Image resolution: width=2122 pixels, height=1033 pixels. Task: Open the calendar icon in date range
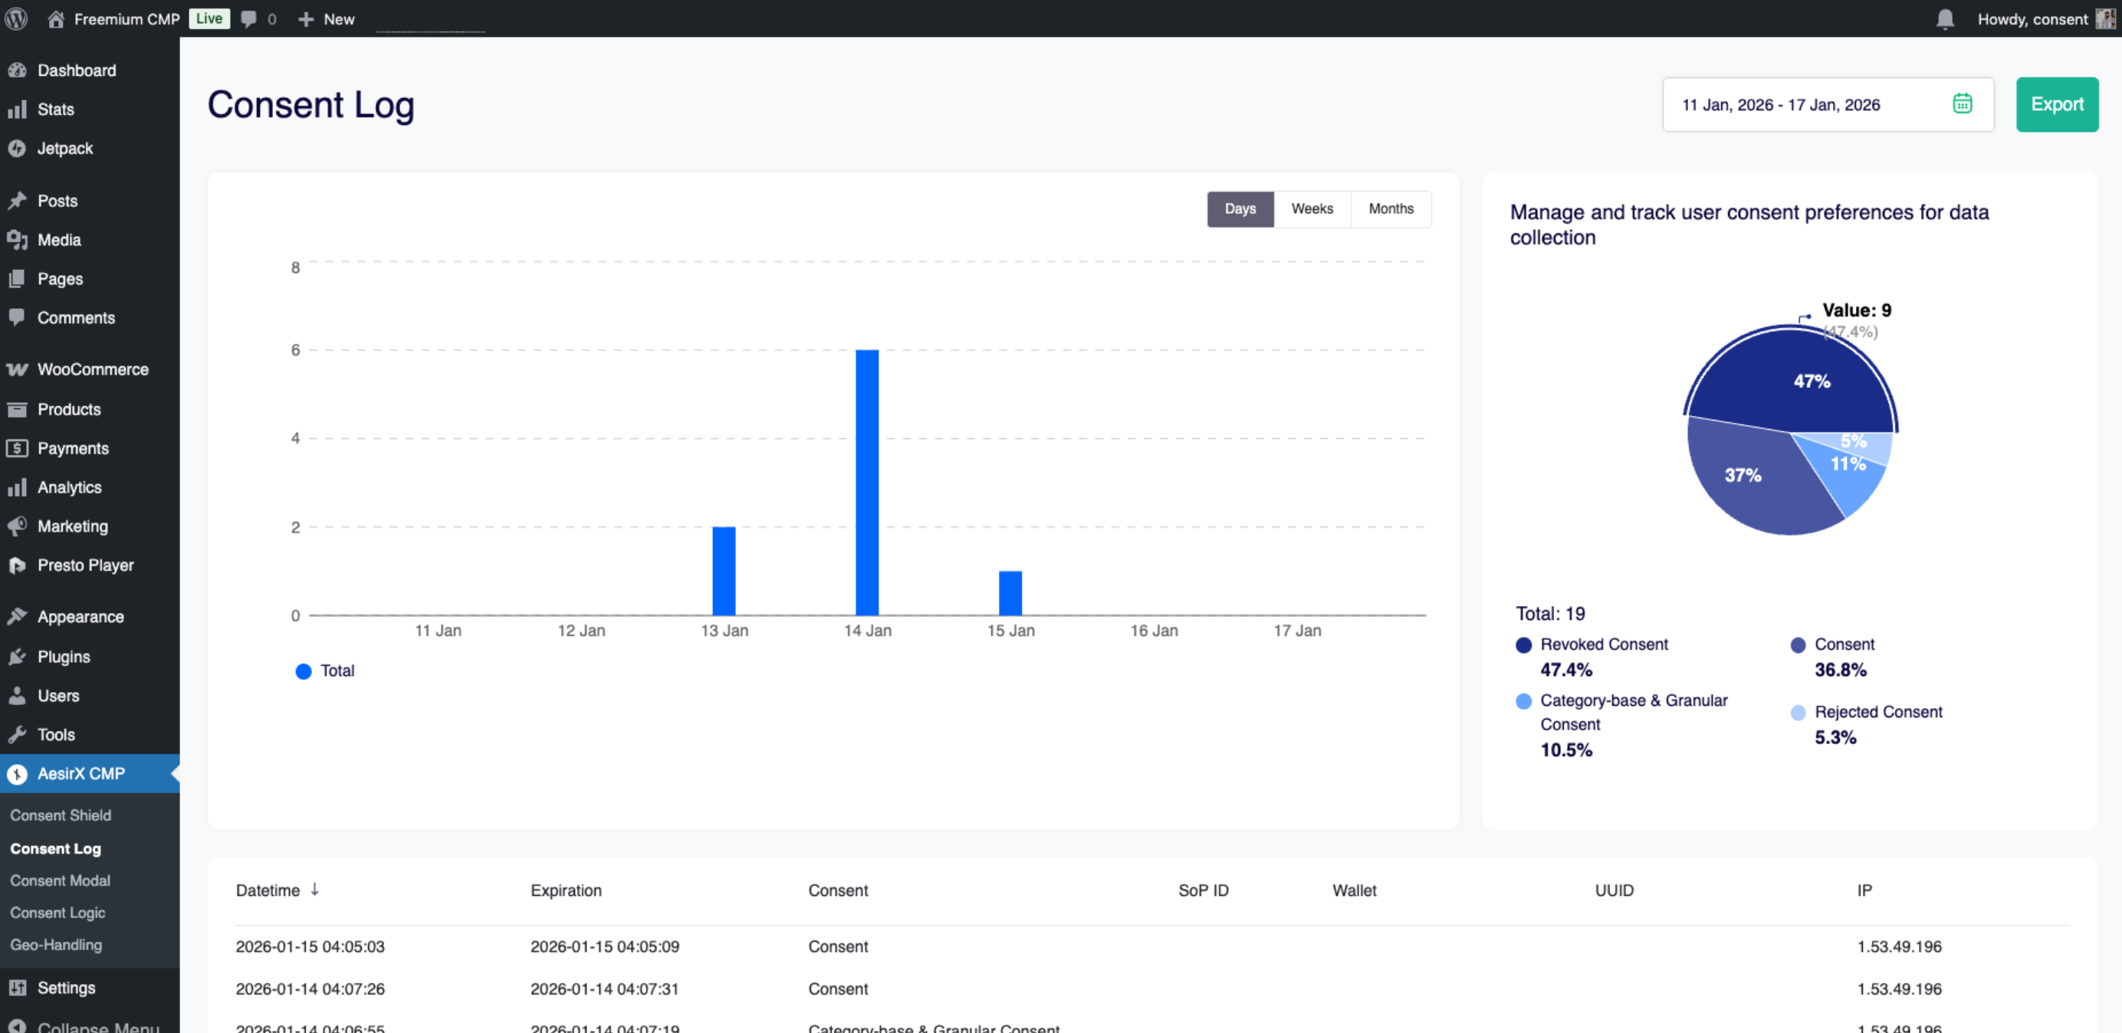click(x=1963, y=102)
